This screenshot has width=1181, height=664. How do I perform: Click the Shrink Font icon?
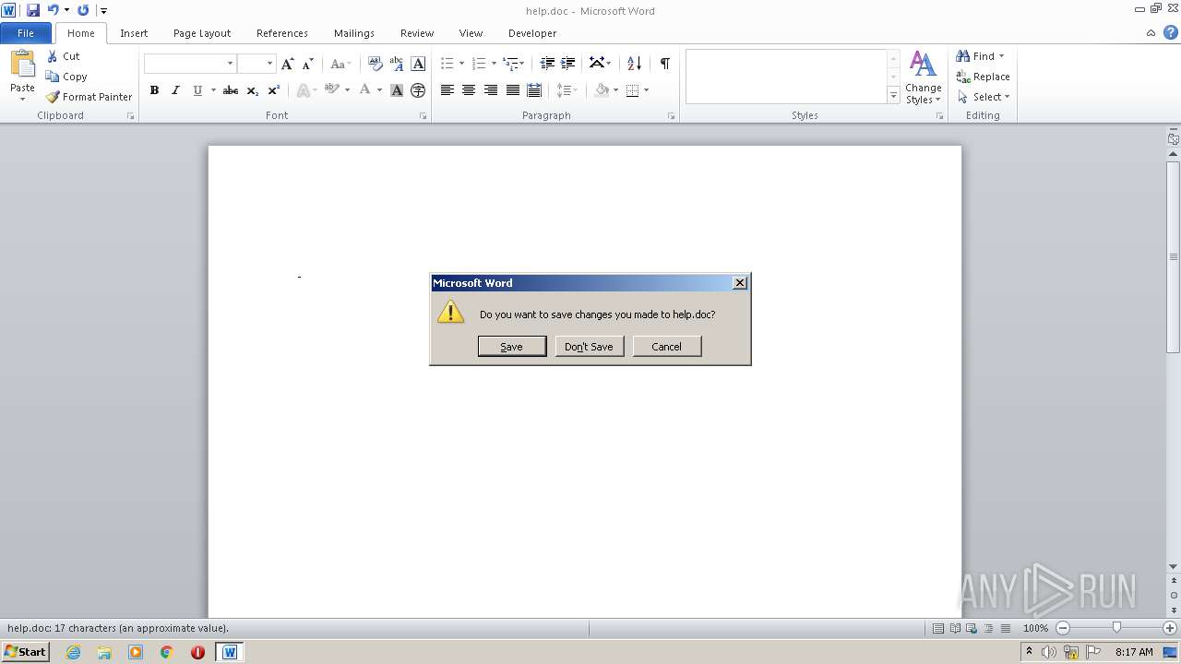(308, 64)
